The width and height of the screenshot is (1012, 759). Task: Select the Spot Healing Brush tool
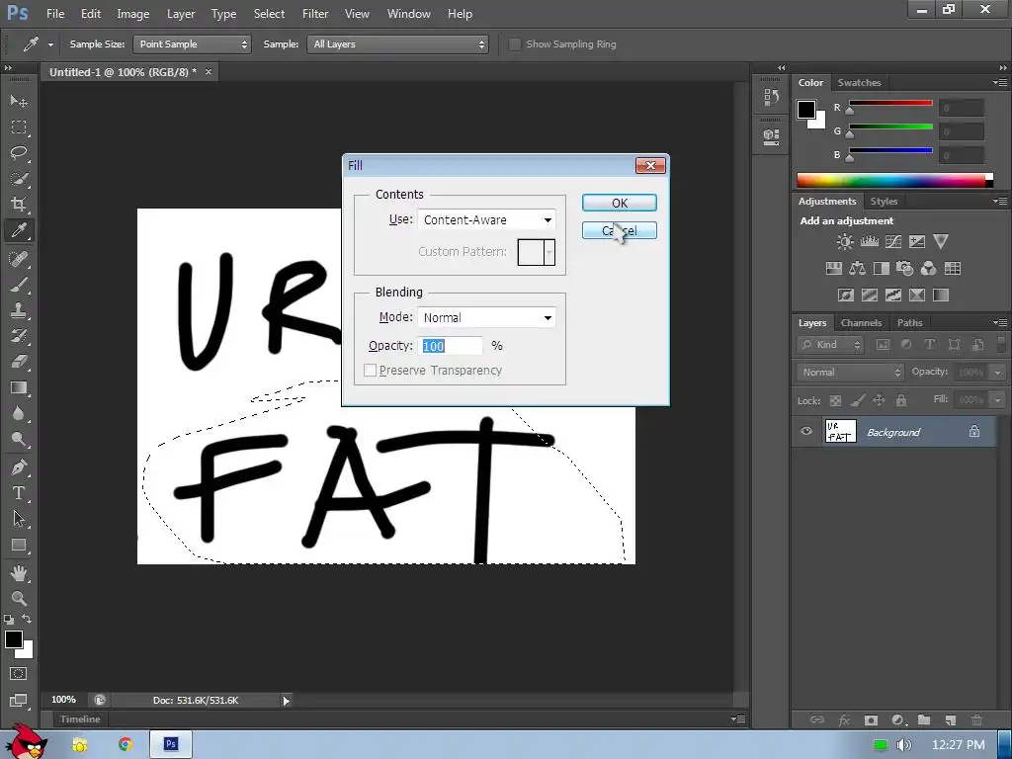point(19,259)
